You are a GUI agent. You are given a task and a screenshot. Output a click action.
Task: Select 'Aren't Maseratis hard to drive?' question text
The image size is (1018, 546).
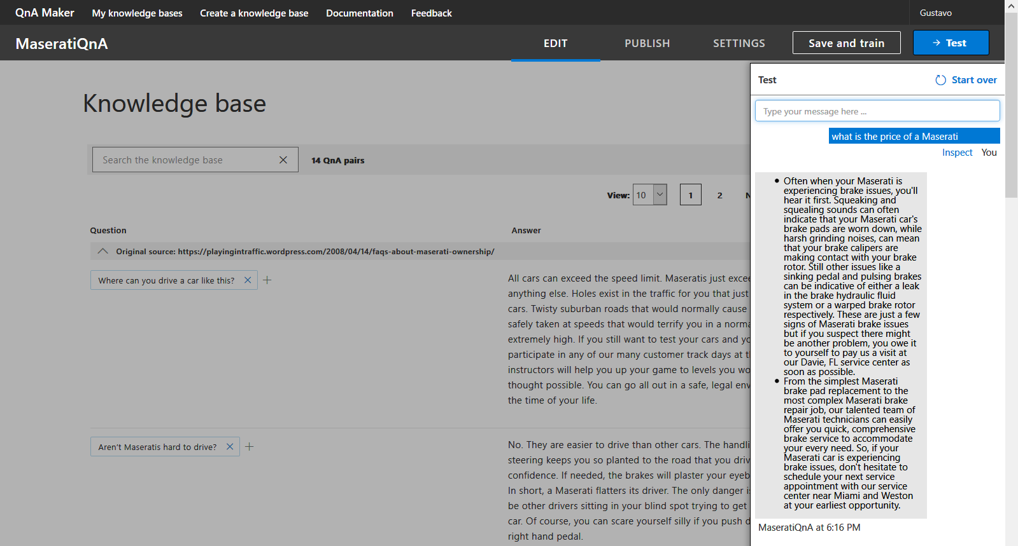pos(157,447)
